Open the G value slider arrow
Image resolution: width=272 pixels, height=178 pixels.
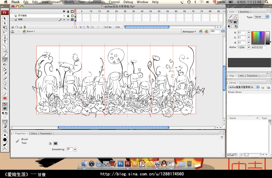click(249, 37)
